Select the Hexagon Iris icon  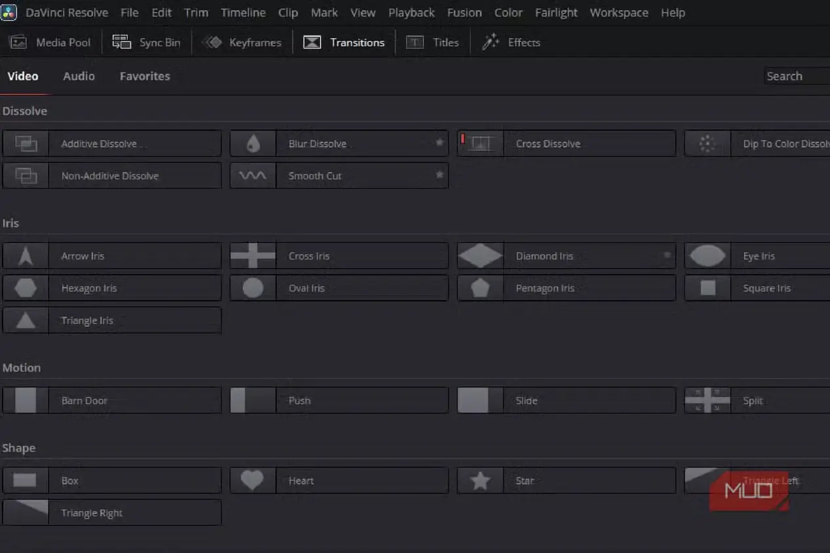pyautogui.click(x=26, y=288)
